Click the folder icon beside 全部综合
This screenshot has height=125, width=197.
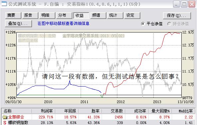(x=5, y=117)
